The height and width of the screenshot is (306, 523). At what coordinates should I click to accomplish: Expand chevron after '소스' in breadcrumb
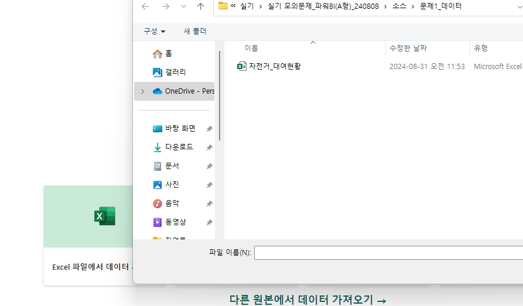pos(413,6)
